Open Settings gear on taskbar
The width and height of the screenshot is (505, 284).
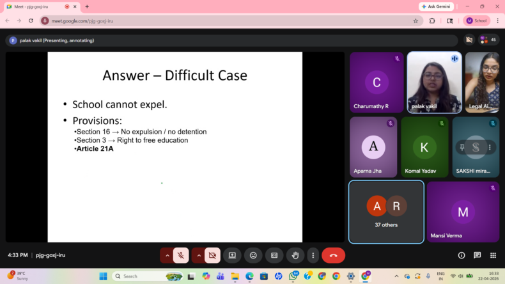(351, 276)
